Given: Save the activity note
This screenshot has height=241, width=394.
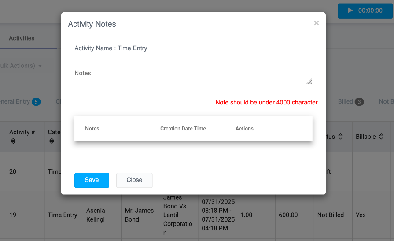Looking at the screenshot, I should [92, 180].
